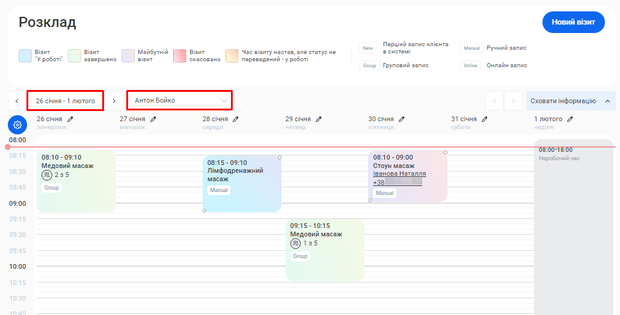Viewport: 620px width, 315px height.
Task: Click the red Візит скасовано color swatch
Action: click(x=180, y=56)
